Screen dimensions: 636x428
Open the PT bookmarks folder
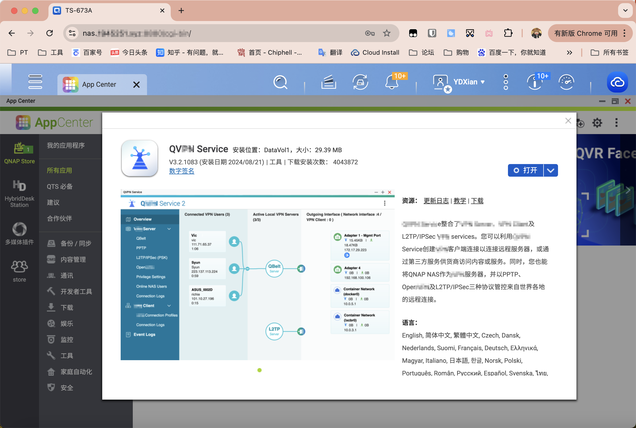18,52
